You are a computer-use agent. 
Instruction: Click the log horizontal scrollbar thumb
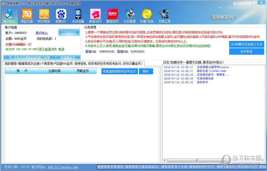coord(197,160)
